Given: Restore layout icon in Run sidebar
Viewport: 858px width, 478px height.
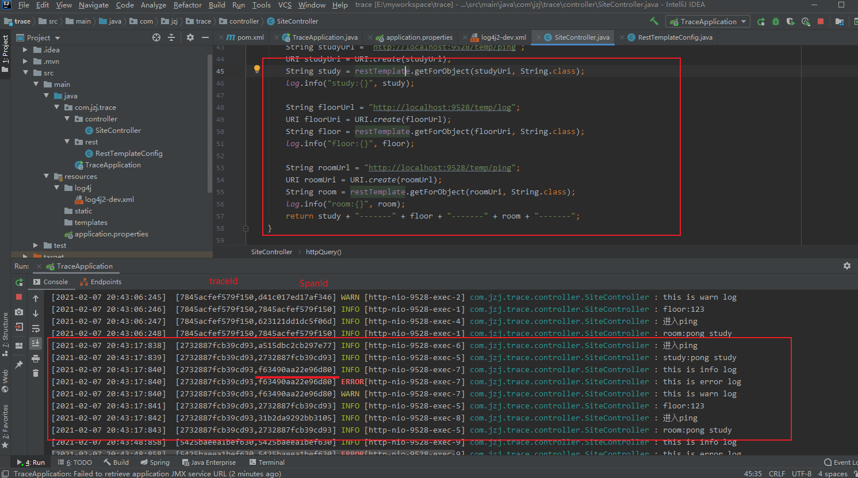Looking at the screenshot, I should tap(19, 345).
